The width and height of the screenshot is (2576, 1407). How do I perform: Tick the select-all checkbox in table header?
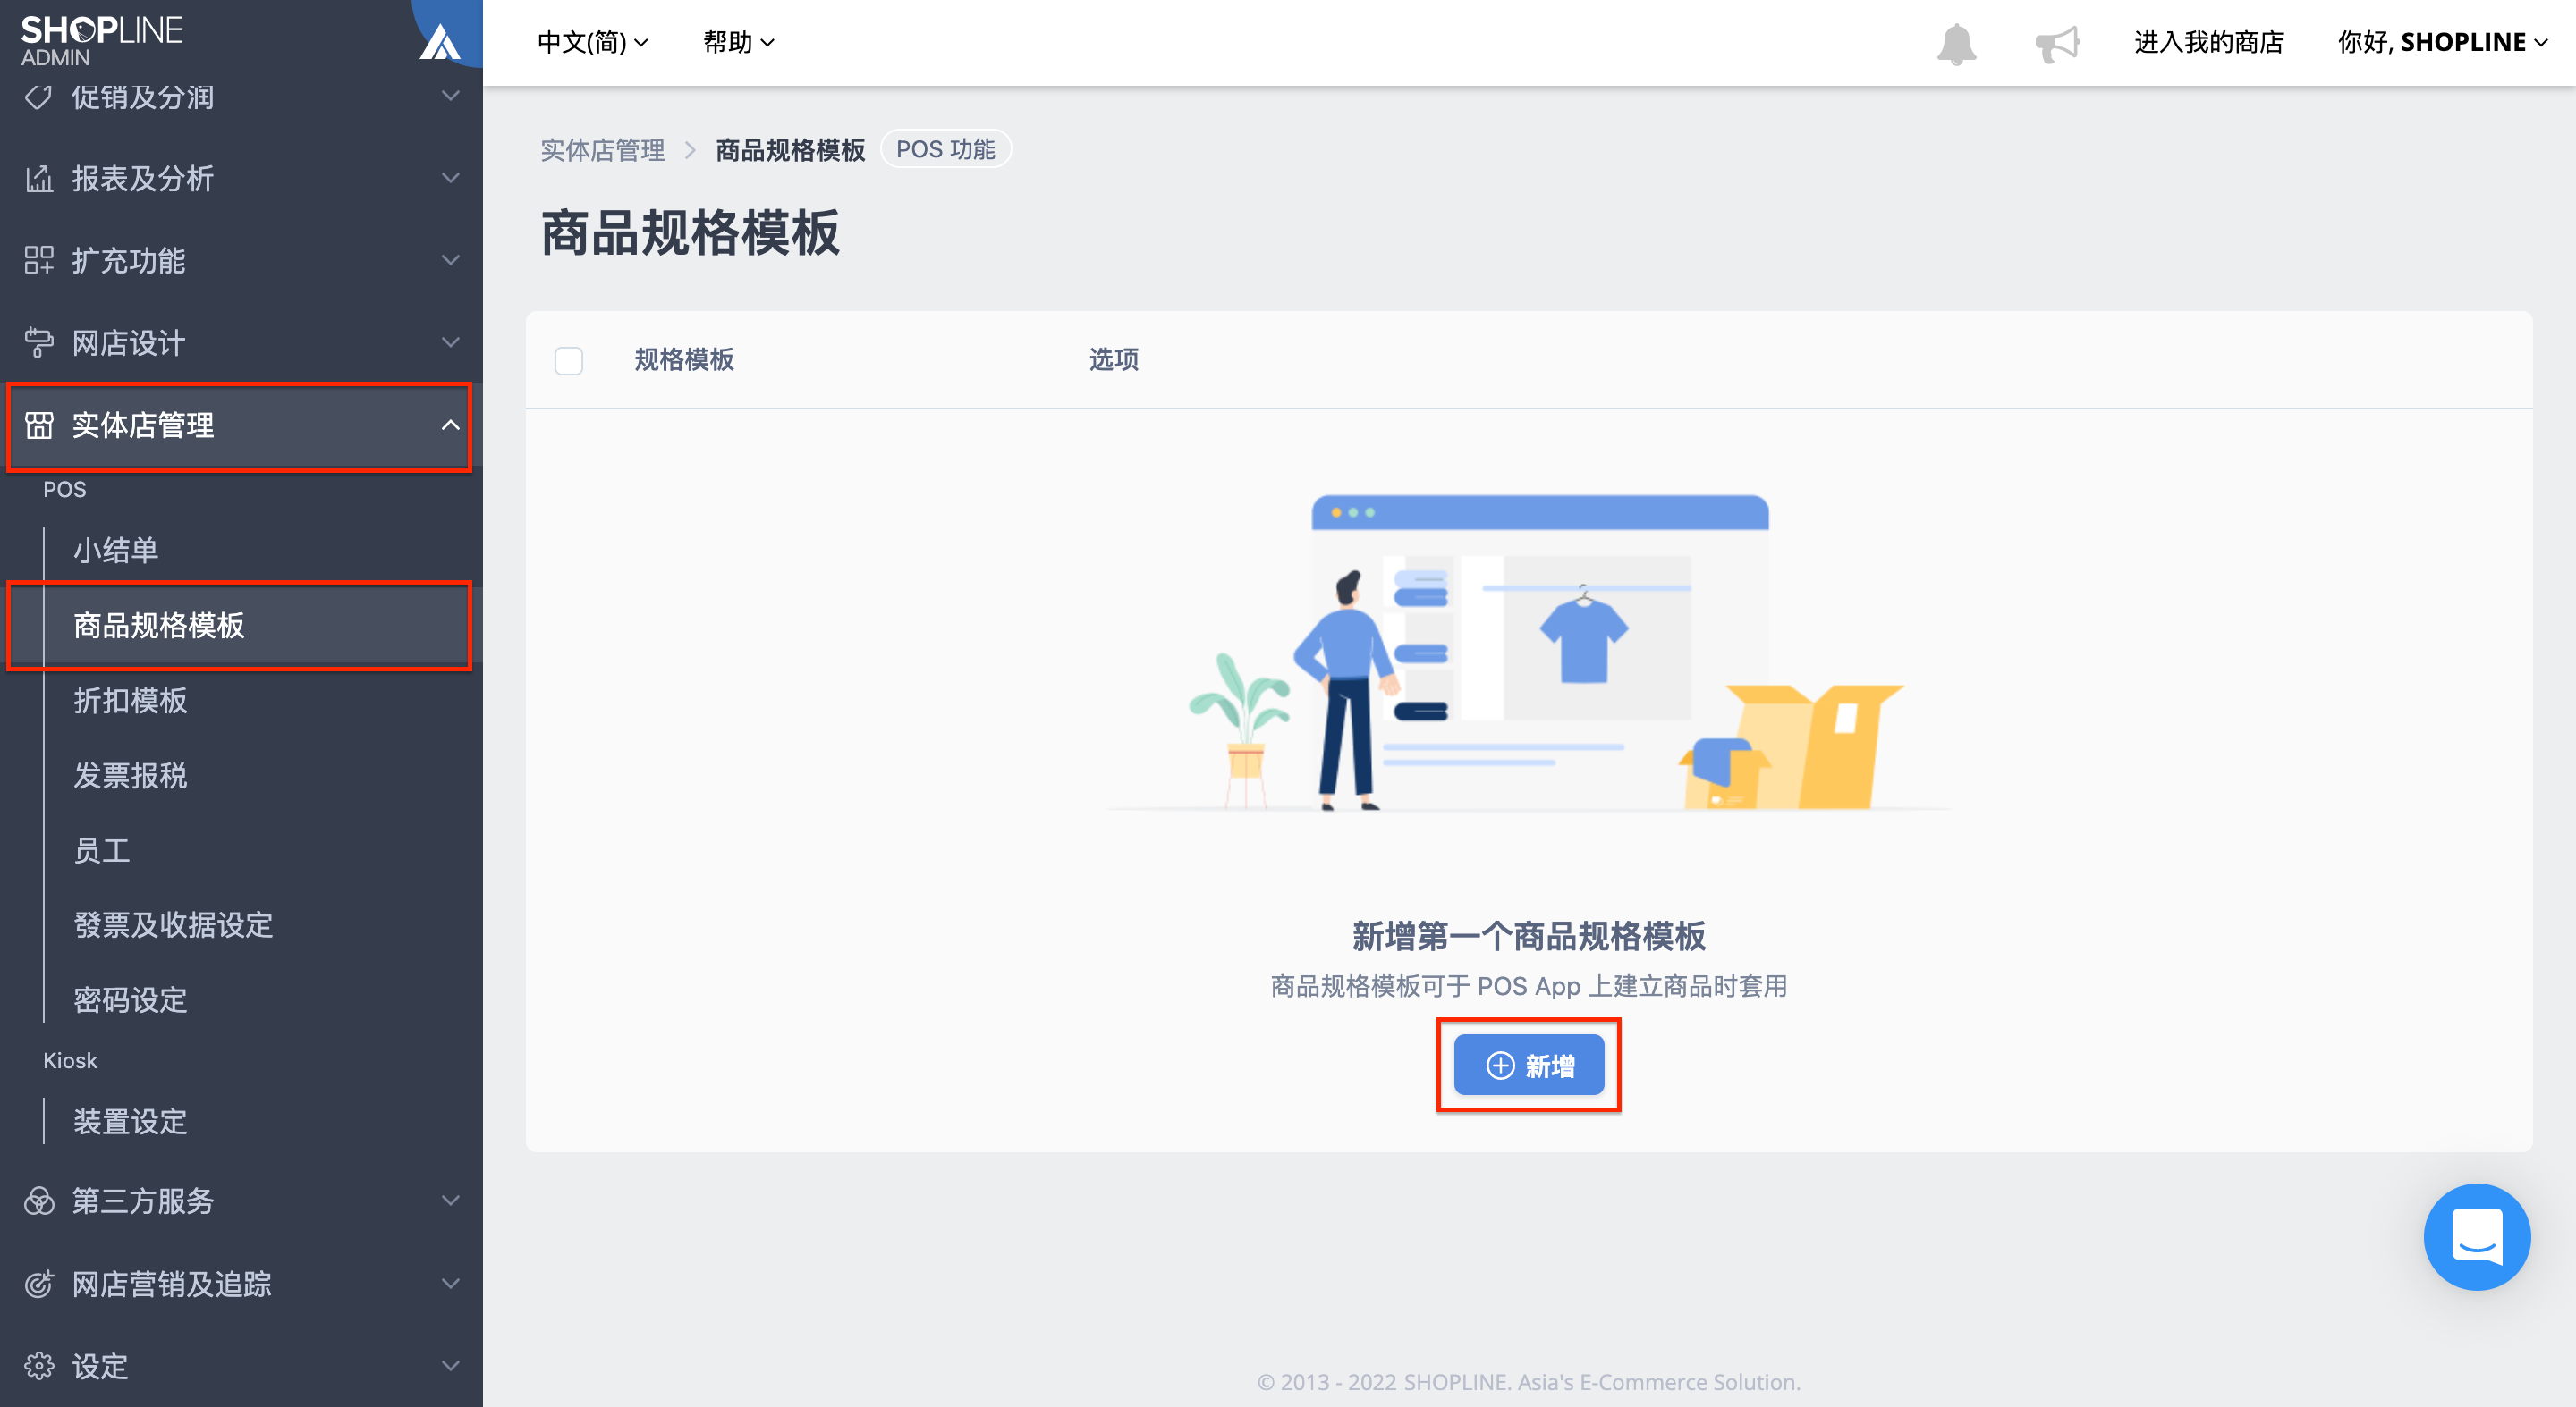[x=568, y=359]
